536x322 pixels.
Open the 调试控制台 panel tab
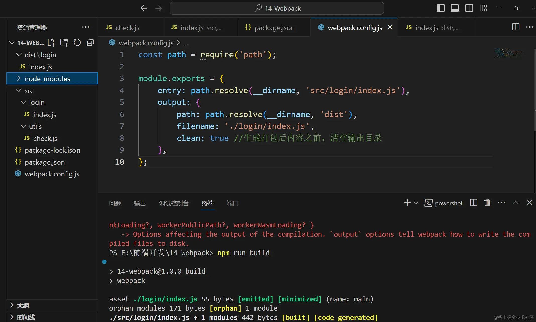tap(174, 203)
